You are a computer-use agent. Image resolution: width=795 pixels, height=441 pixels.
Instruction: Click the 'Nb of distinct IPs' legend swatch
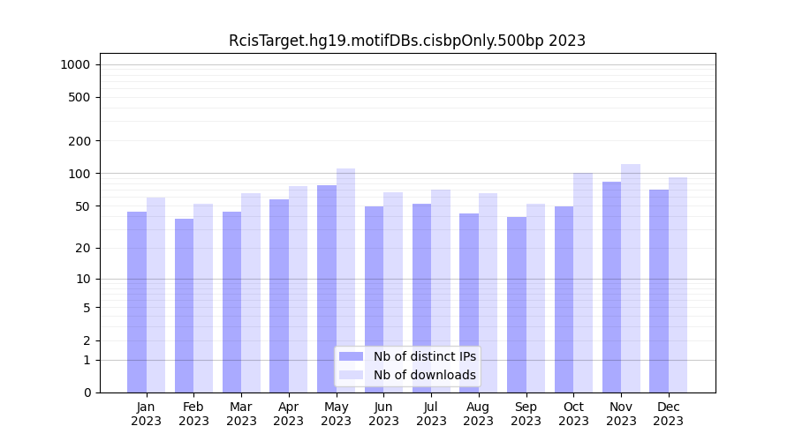tap(351, 356)
